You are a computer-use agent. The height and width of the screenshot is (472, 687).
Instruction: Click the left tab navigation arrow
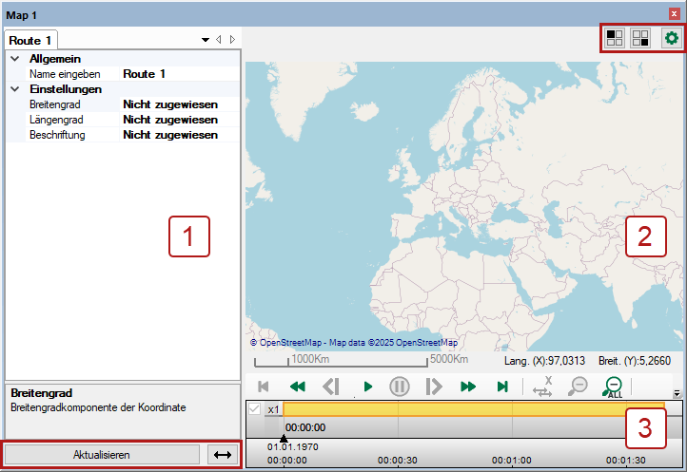219,40
